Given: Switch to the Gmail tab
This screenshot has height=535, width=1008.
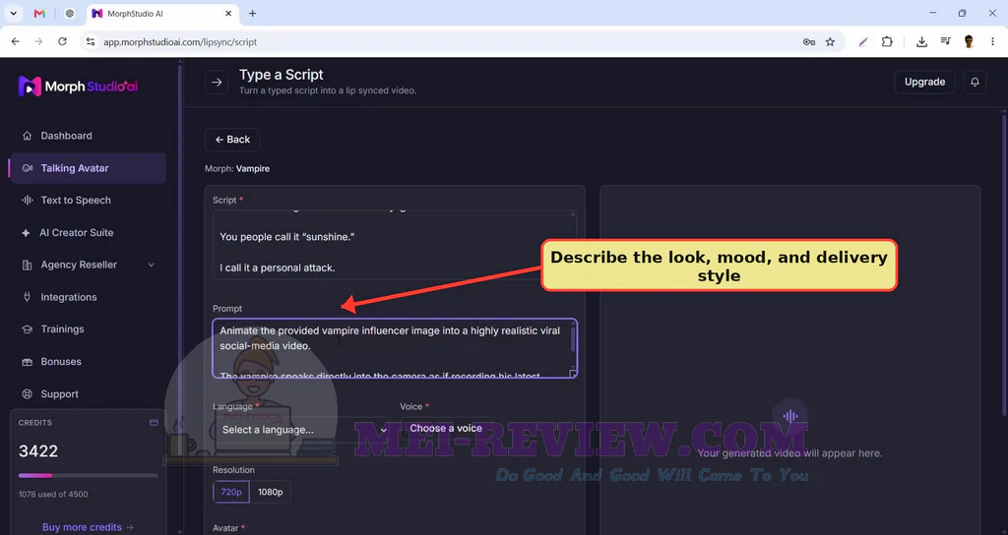Looking at the screenshot, I should click(x=39, y=13).
